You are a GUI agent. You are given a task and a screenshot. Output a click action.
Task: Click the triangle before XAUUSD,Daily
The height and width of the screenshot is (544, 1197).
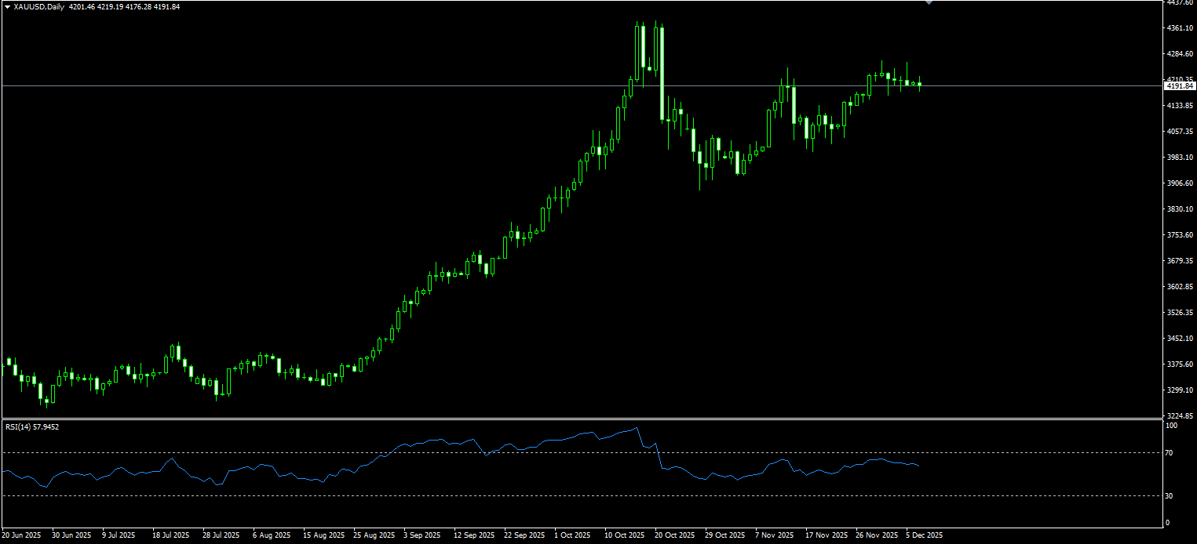point(7,7)
